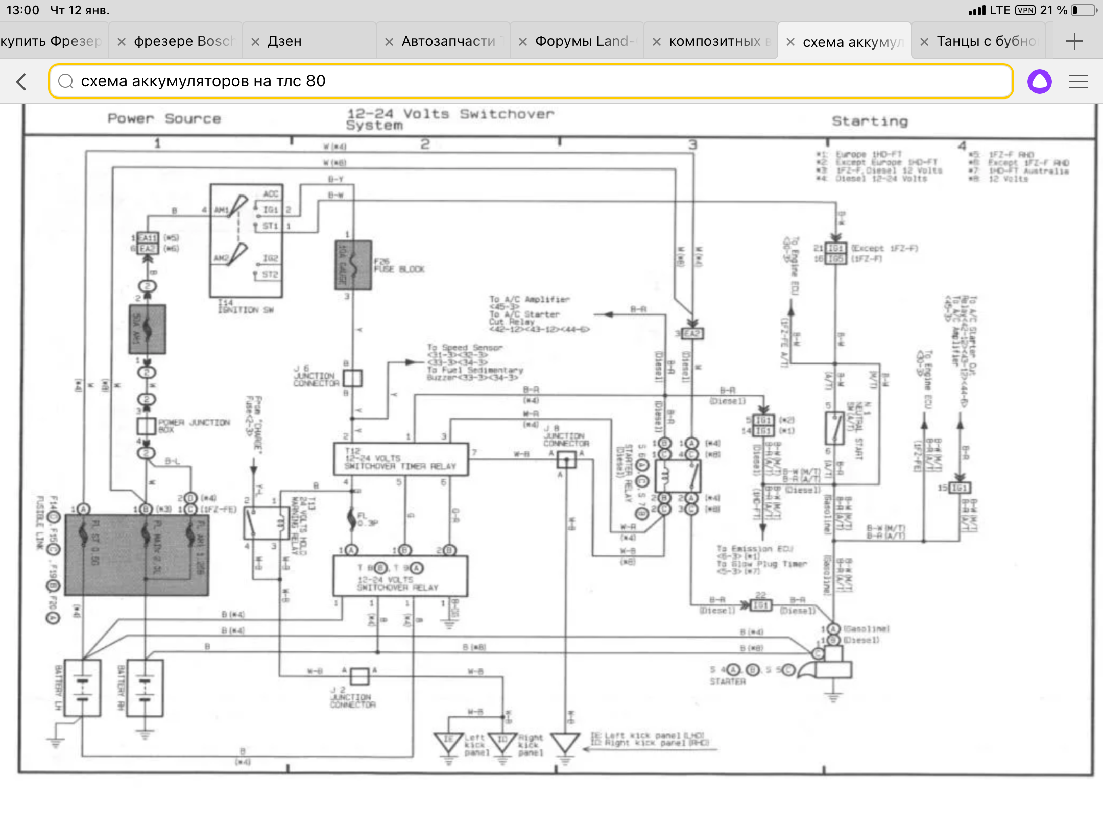Close the Танцы с бубном tab
Viewport: 1103px width, 827px height.
pyautogui.click(x=924, y=42)
